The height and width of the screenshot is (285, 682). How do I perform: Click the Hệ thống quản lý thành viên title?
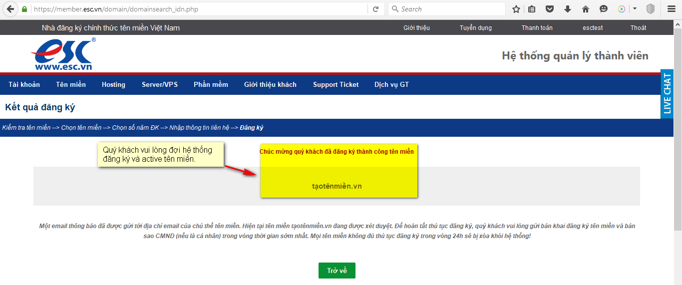[x=575, y=55]
